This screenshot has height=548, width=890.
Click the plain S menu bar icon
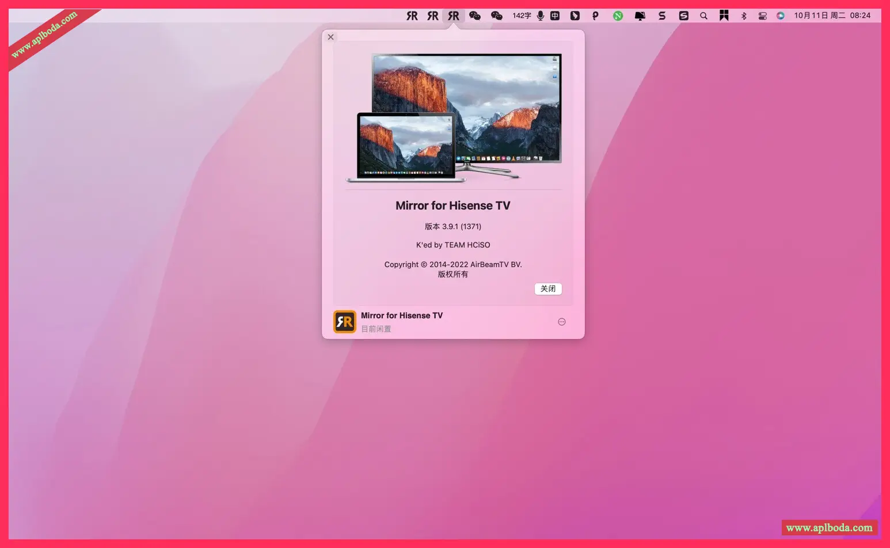coord(662,16)
